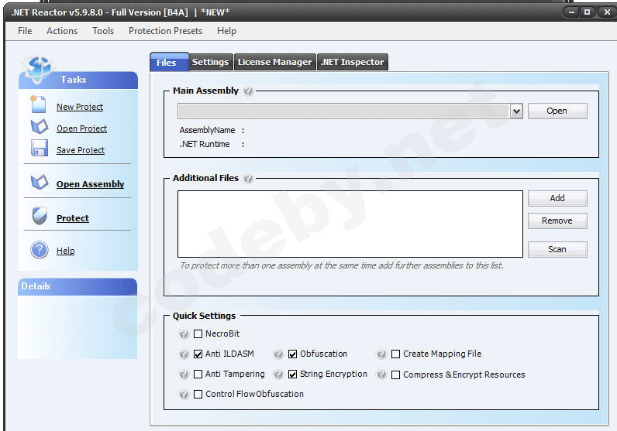
Task: Enable Control Flow Obfuscation checkbox
Action: 198,394
